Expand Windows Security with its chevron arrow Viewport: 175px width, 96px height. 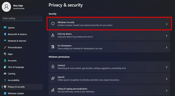(x=167, y=24)
